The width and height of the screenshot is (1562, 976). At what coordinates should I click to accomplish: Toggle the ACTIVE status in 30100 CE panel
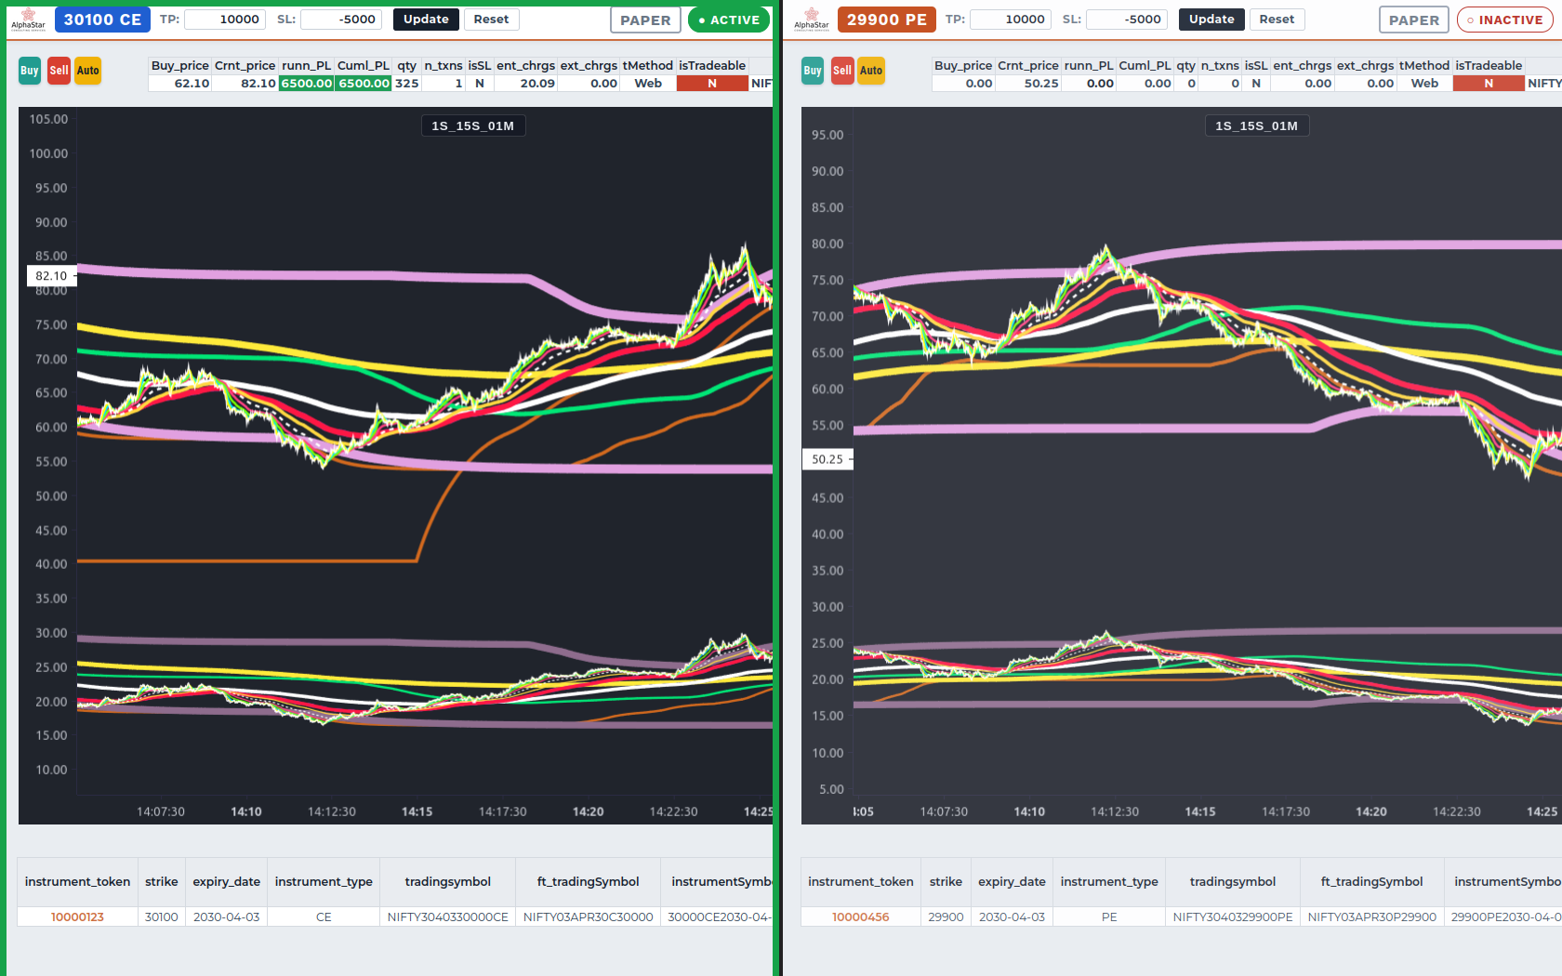pos(729,20)
